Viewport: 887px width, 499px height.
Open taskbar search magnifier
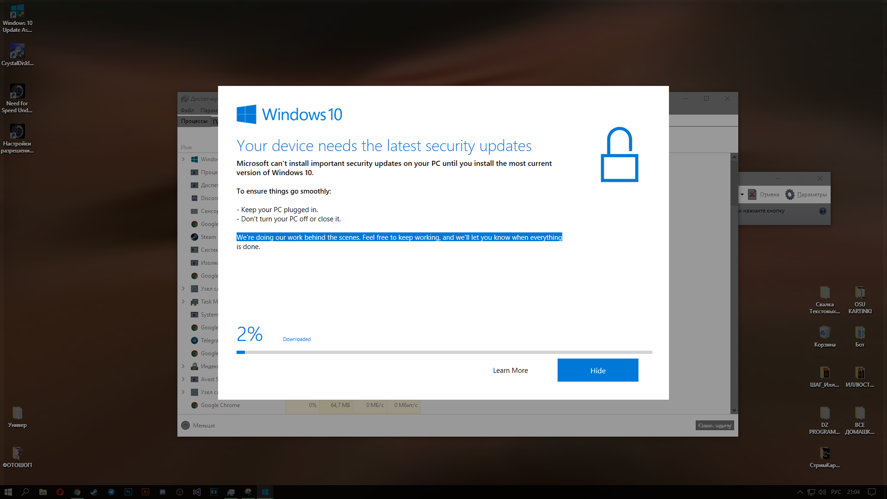pyautogui.click(x=25, y=492)
